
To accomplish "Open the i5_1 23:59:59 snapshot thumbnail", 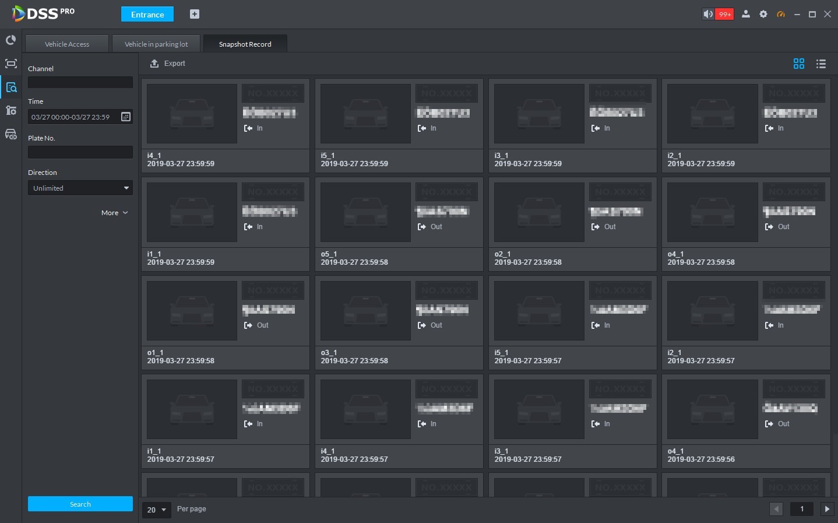I will (x=366, y=114).
